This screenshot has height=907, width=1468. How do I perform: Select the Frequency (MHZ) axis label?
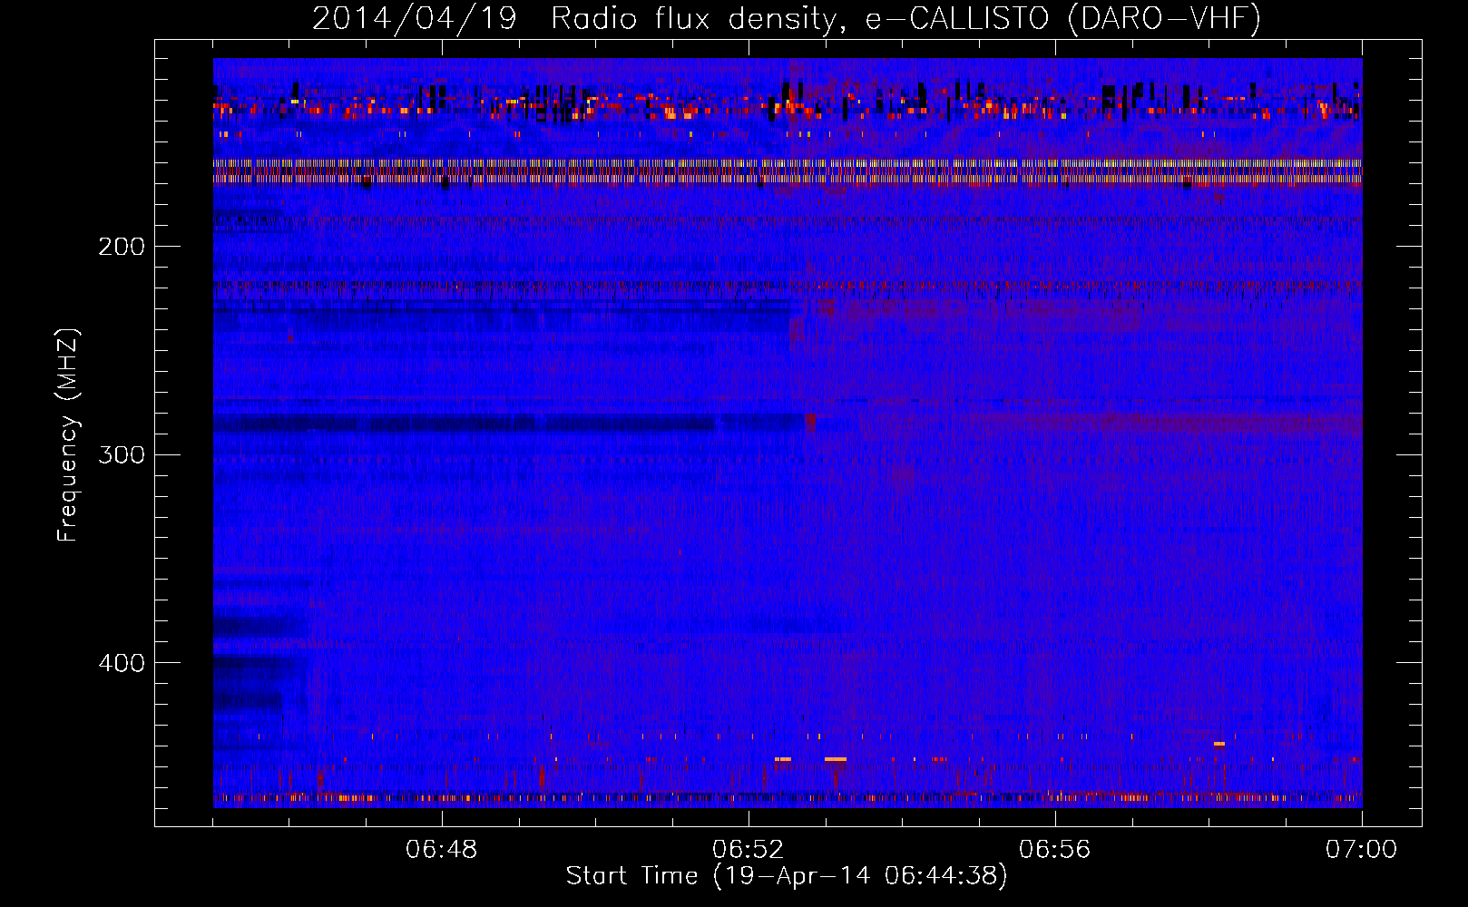click(x=68, y=435)
